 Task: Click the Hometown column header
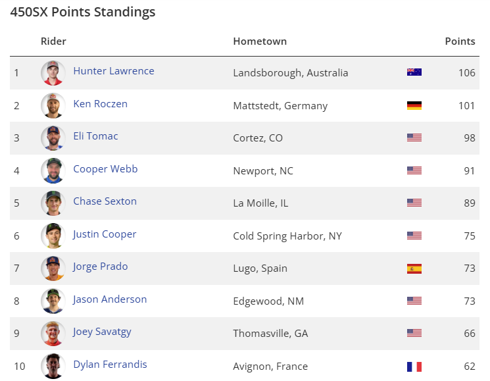[260, 41]
